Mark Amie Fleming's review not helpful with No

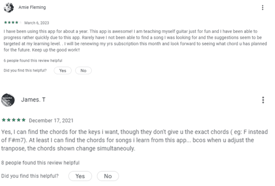[83, 71]
